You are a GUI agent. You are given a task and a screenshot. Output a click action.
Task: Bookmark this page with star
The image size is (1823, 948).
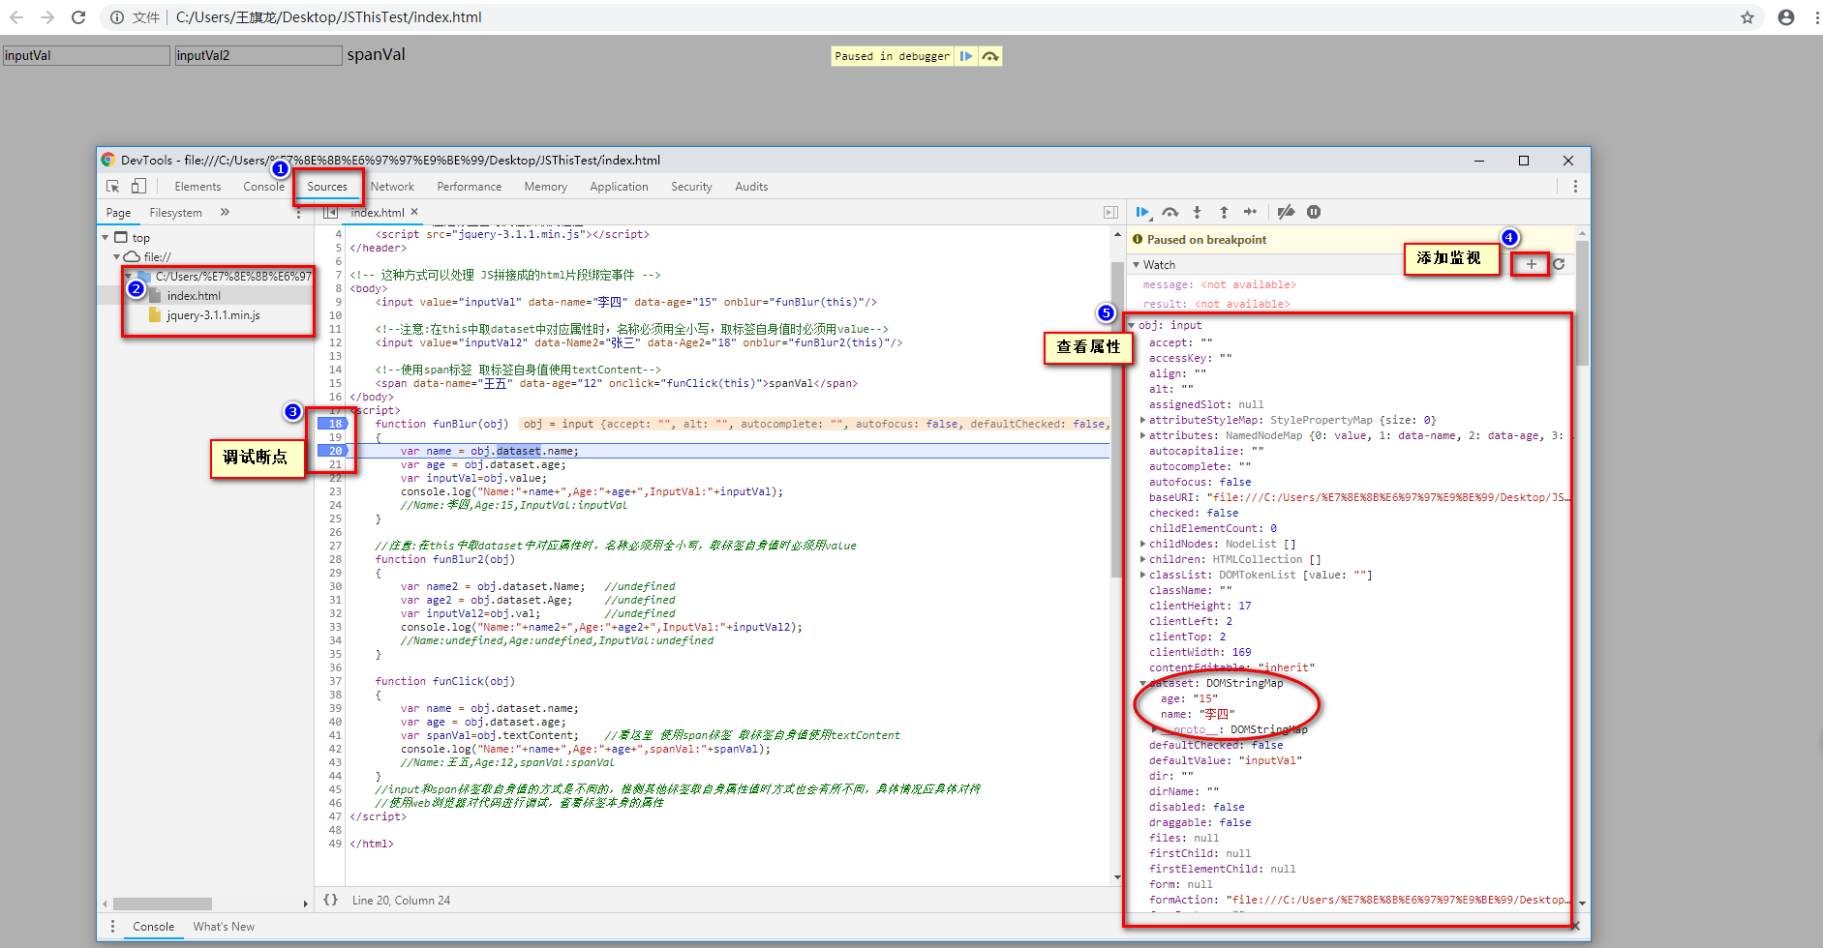pyautogui.click(x=1747, y=17)
